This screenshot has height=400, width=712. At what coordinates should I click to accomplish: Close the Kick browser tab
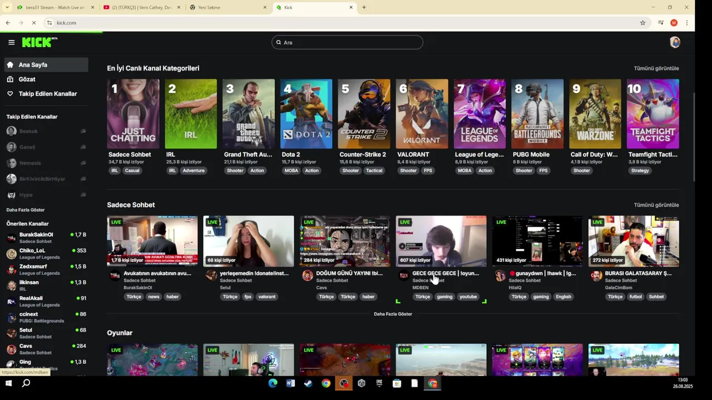coord(351,7)
